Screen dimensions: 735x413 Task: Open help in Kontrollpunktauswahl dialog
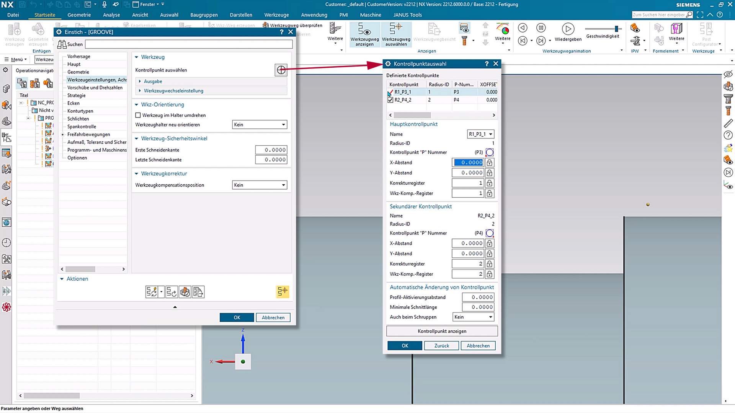click(x=487, y=64)
